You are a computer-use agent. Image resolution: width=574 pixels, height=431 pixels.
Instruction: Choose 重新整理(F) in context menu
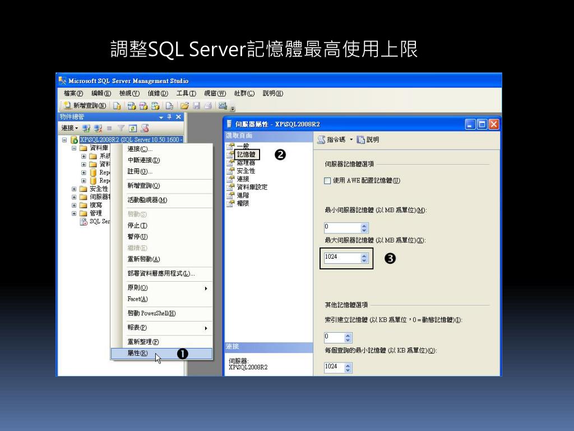tap(162, 342)
